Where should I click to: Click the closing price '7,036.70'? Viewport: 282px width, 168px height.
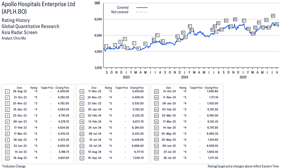point(138,158)
